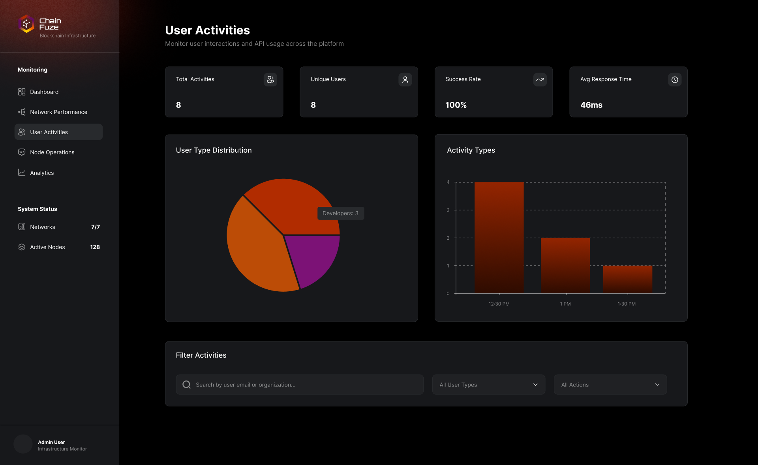
Task: Click the Dashboard grid icon in sidebar
Action: tap(22, 92)
